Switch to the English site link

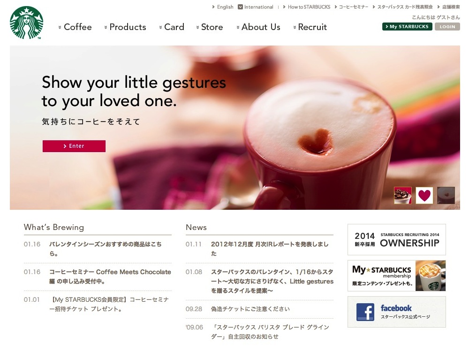tap(223, 7)
